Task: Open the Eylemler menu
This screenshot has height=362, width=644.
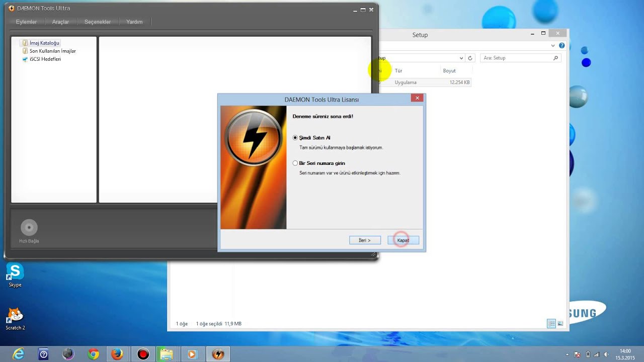Action: [x=26, y=22]
